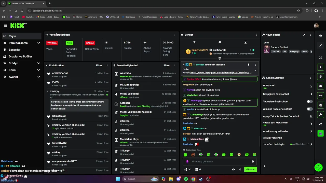Click the speech bubble icon in chat toolbar
The image size is (326, 183).
click(220, 42)
